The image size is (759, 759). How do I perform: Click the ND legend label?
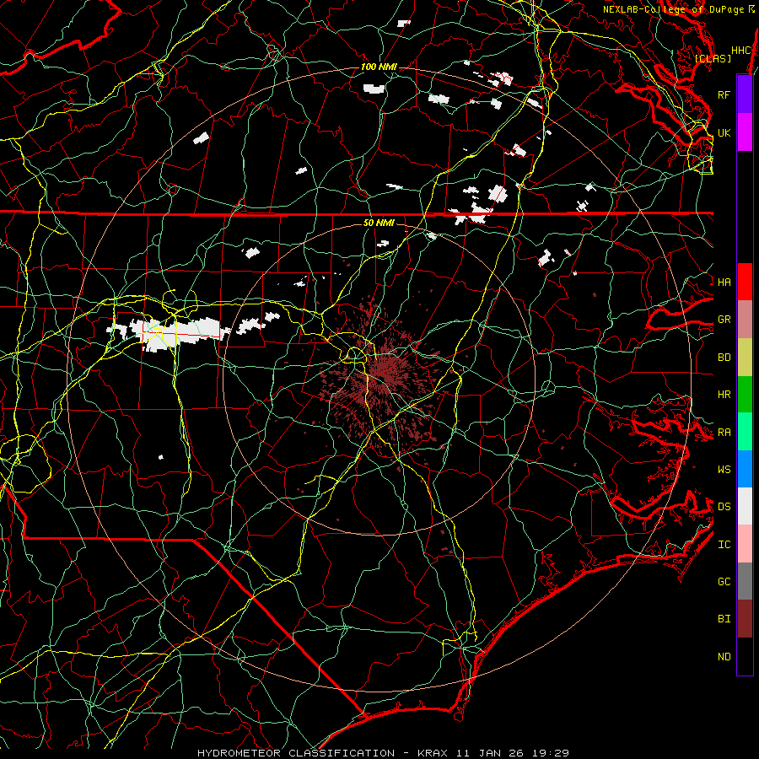coord(724,657)
